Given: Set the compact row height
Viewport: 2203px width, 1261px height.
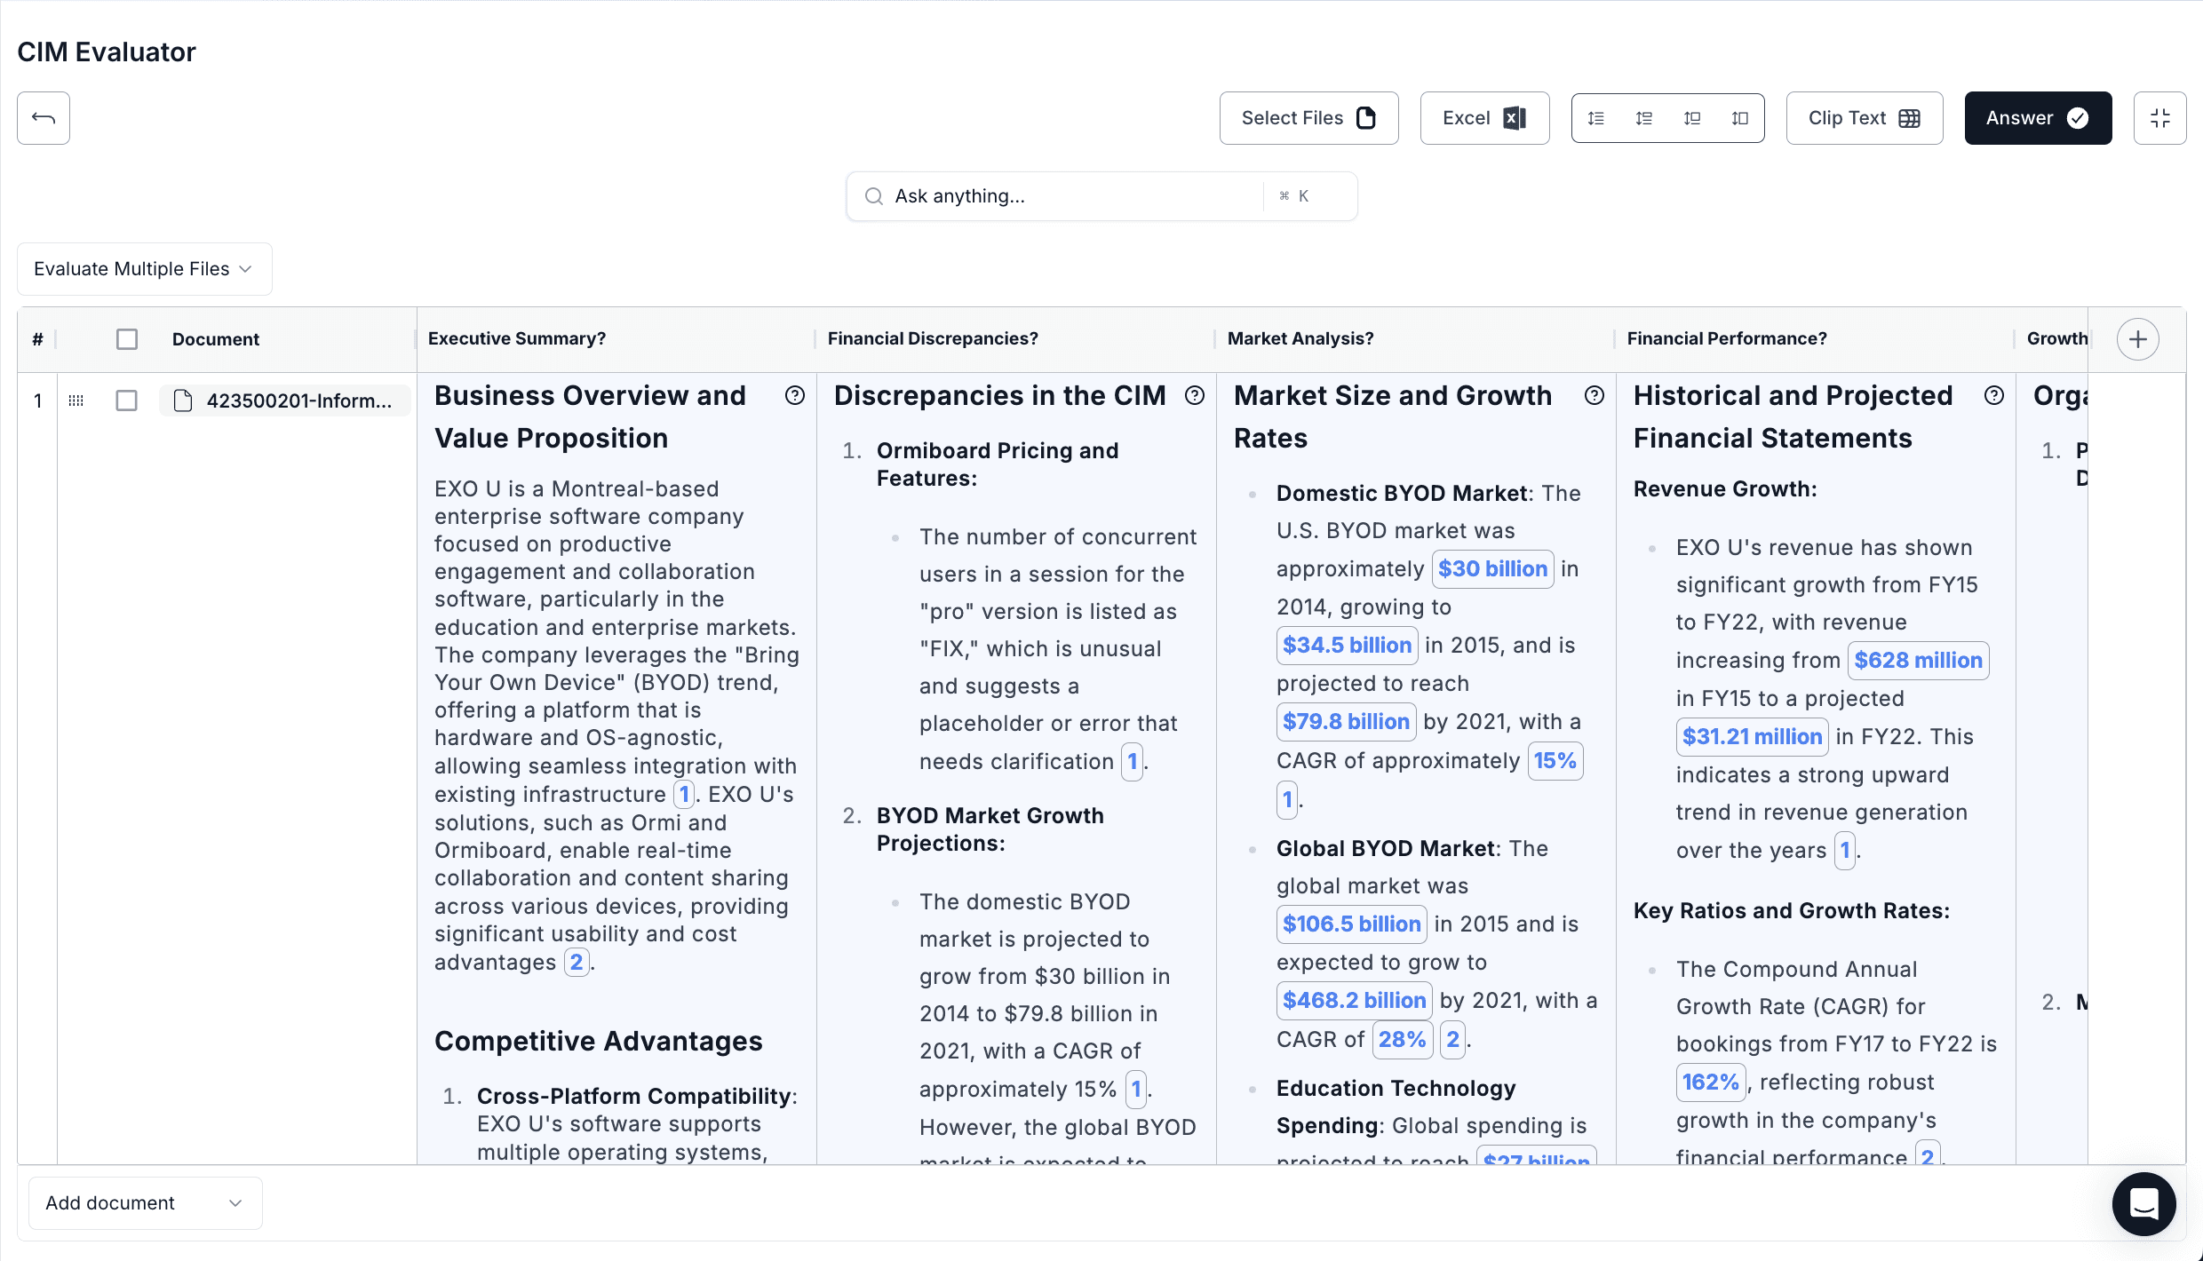Looking at the screenshot, I should pos(1596,118).
